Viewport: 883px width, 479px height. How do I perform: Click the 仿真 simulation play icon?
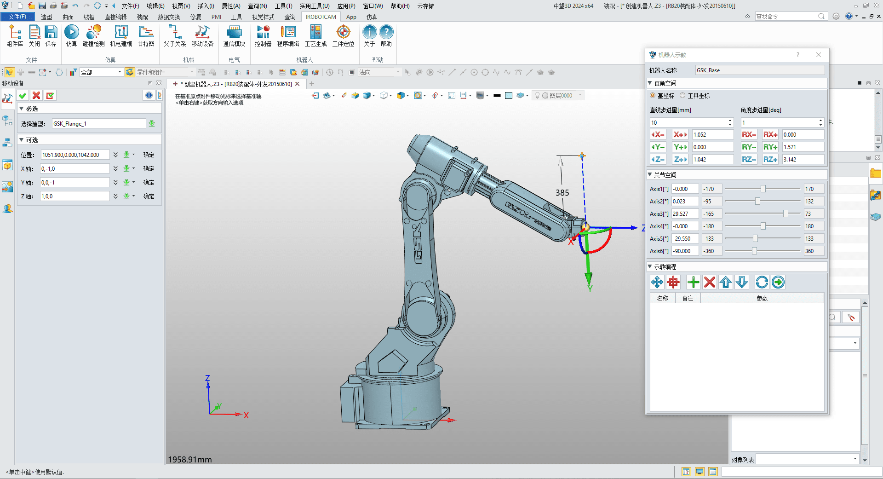(x=71, y=36)
